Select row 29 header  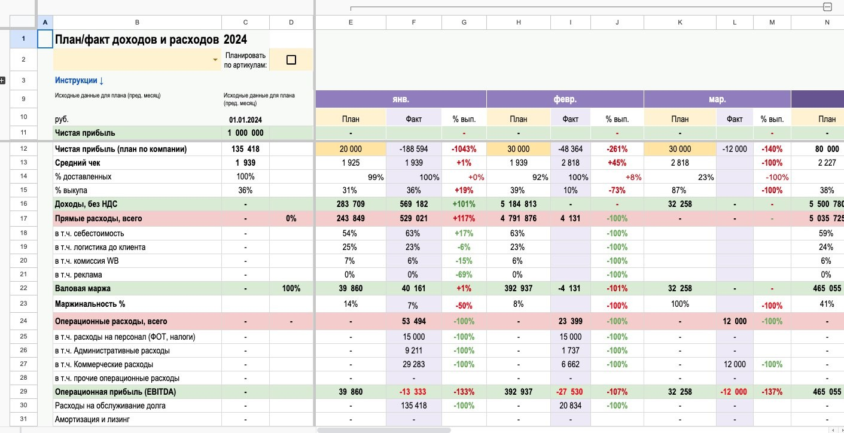pyautogui.click(x=23, y=392)
